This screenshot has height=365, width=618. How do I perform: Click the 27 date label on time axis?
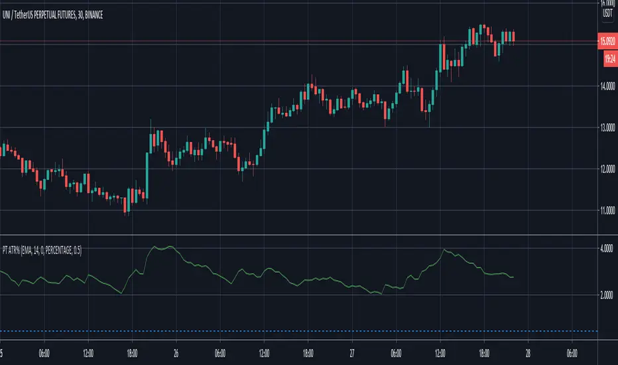[x=352, y=353]
